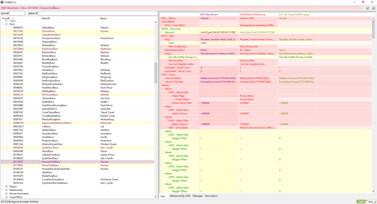Select the HandyRace record
Viewport: 377px width, 204px height.
[77, 70]
